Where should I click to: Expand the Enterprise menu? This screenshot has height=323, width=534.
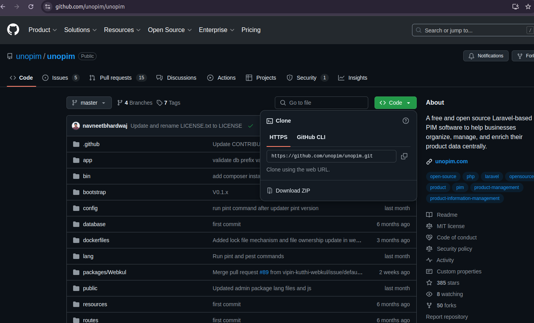coord(216,30)
